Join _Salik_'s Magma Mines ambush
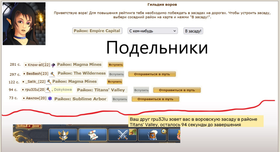 (114, 82)
